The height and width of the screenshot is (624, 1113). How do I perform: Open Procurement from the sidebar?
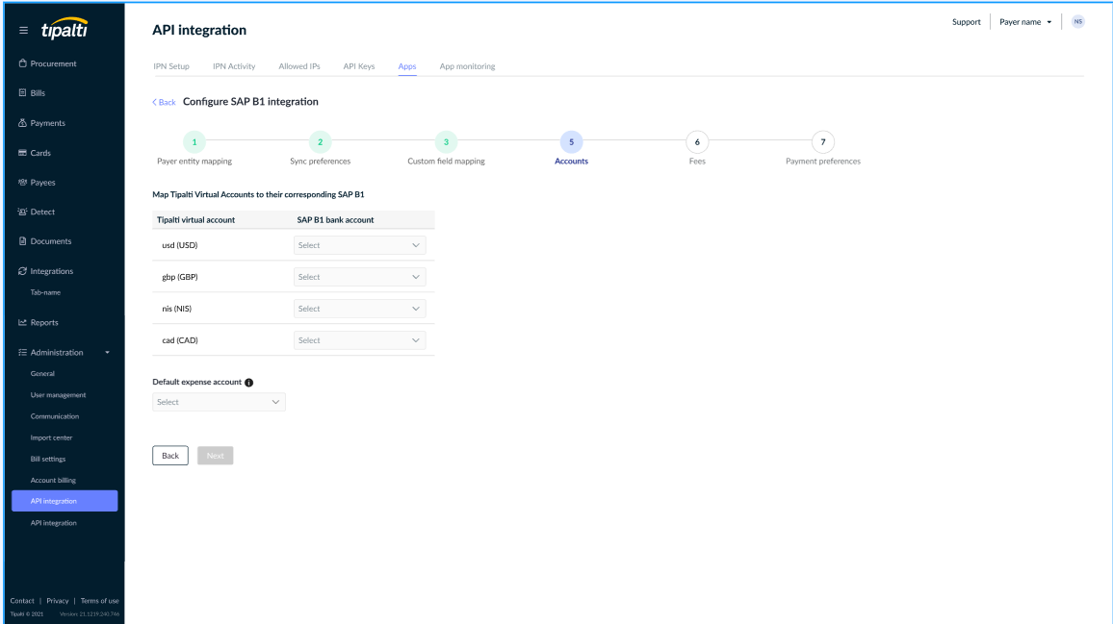point(53,63)
